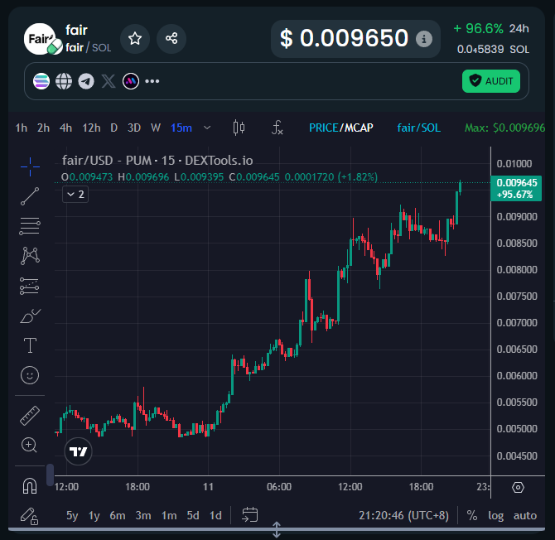The width and height of the screenshot is (555, 540).
Task: Open candlestick chart type selector
Action: [239, 128]
